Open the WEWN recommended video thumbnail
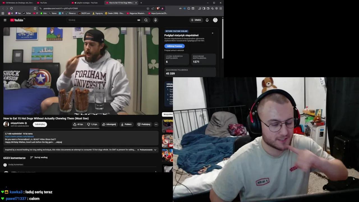 pos(167,126)
